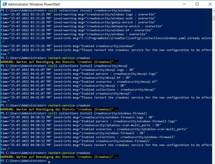
Task: Minimize the PowerShell window
Action: point(185,4)
